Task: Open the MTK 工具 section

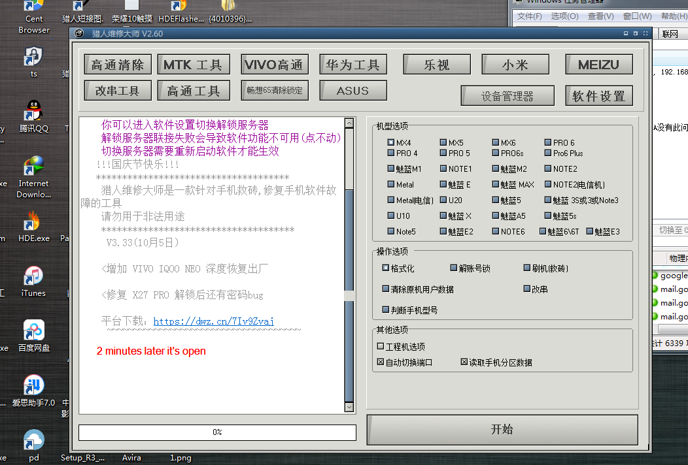Action: pos(194,65)
